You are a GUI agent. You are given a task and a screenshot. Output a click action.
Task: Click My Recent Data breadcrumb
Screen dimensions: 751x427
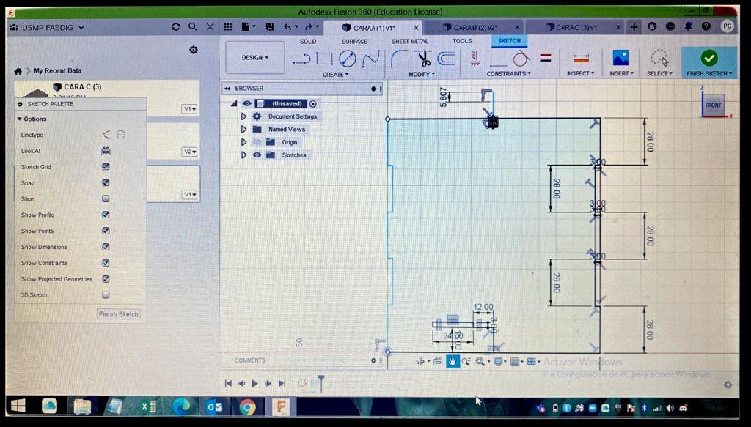(57, 71)
